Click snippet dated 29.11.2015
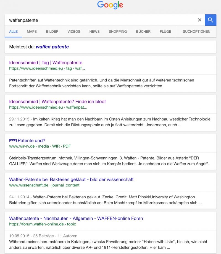This screenshot has width=221, height=254. [110, 122]
